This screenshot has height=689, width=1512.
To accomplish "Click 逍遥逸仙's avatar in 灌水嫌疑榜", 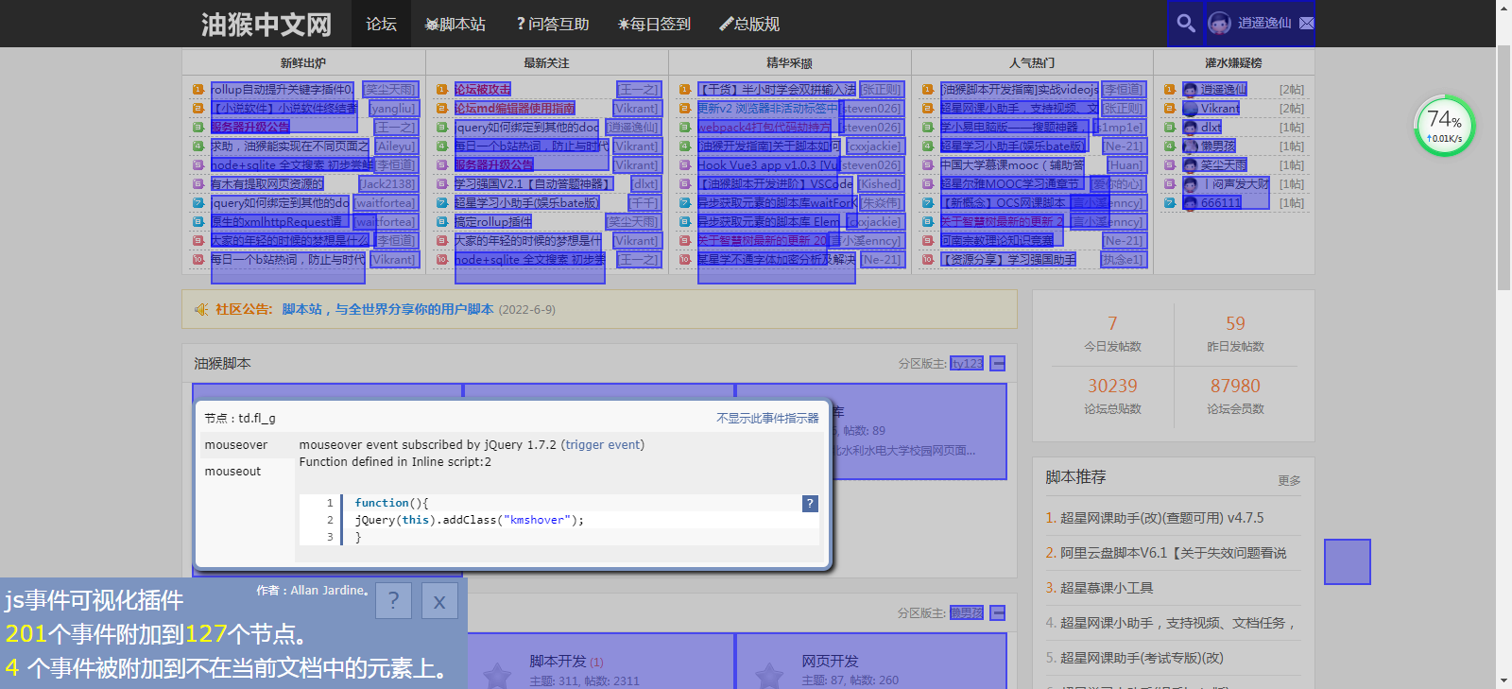I will pyautogui.click(x=1191, y=89).
